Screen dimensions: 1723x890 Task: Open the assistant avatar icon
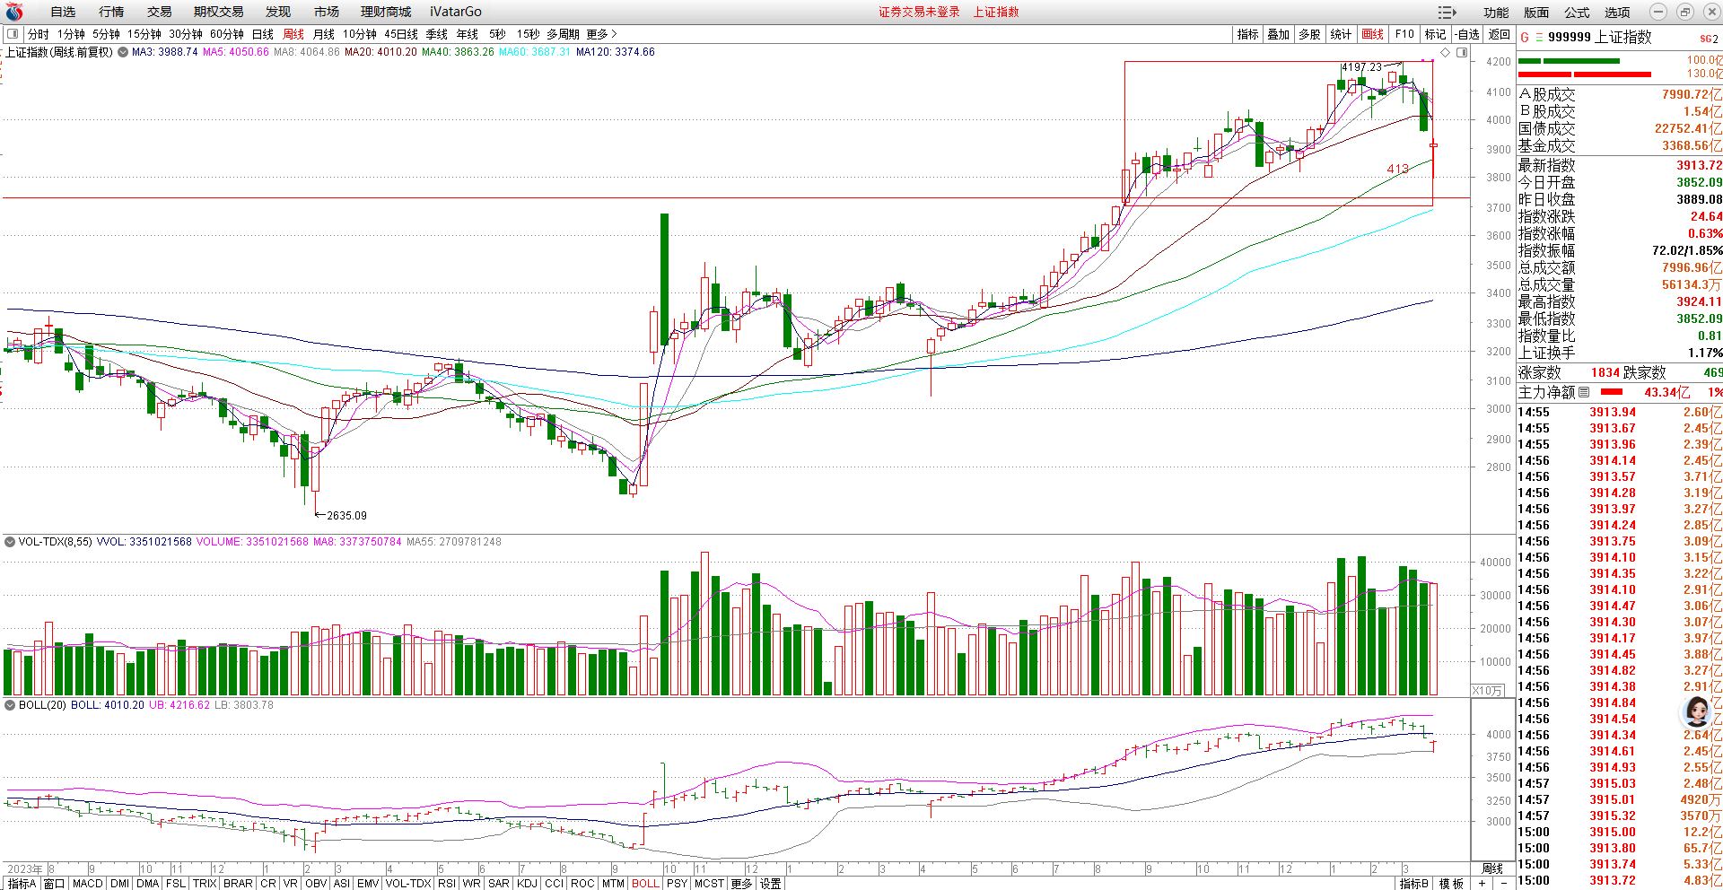[x=1696, y=711]
